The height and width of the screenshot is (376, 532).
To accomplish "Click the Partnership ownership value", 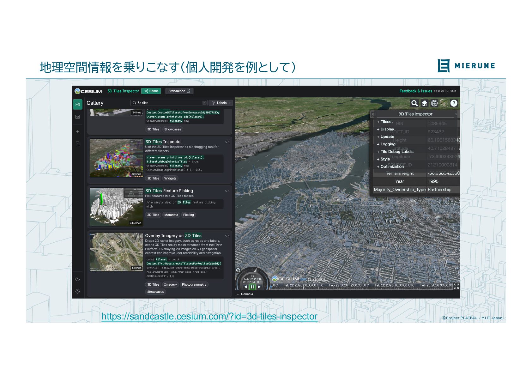I will (439, 190).
